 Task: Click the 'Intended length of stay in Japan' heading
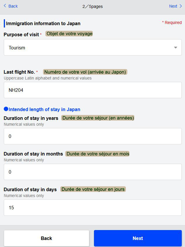(44, 109)
